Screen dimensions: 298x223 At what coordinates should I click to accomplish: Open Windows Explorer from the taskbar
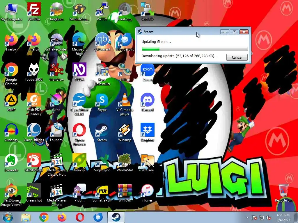pyautogui.click(x=26, y=217)
